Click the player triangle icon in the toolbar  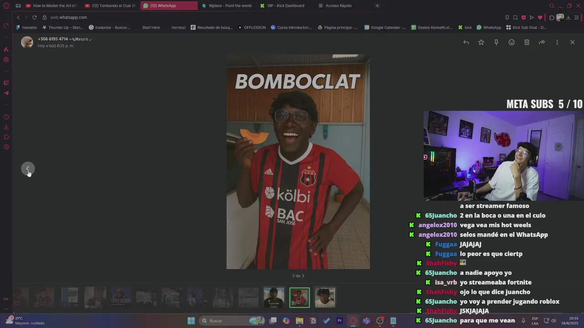pos(532,17)
